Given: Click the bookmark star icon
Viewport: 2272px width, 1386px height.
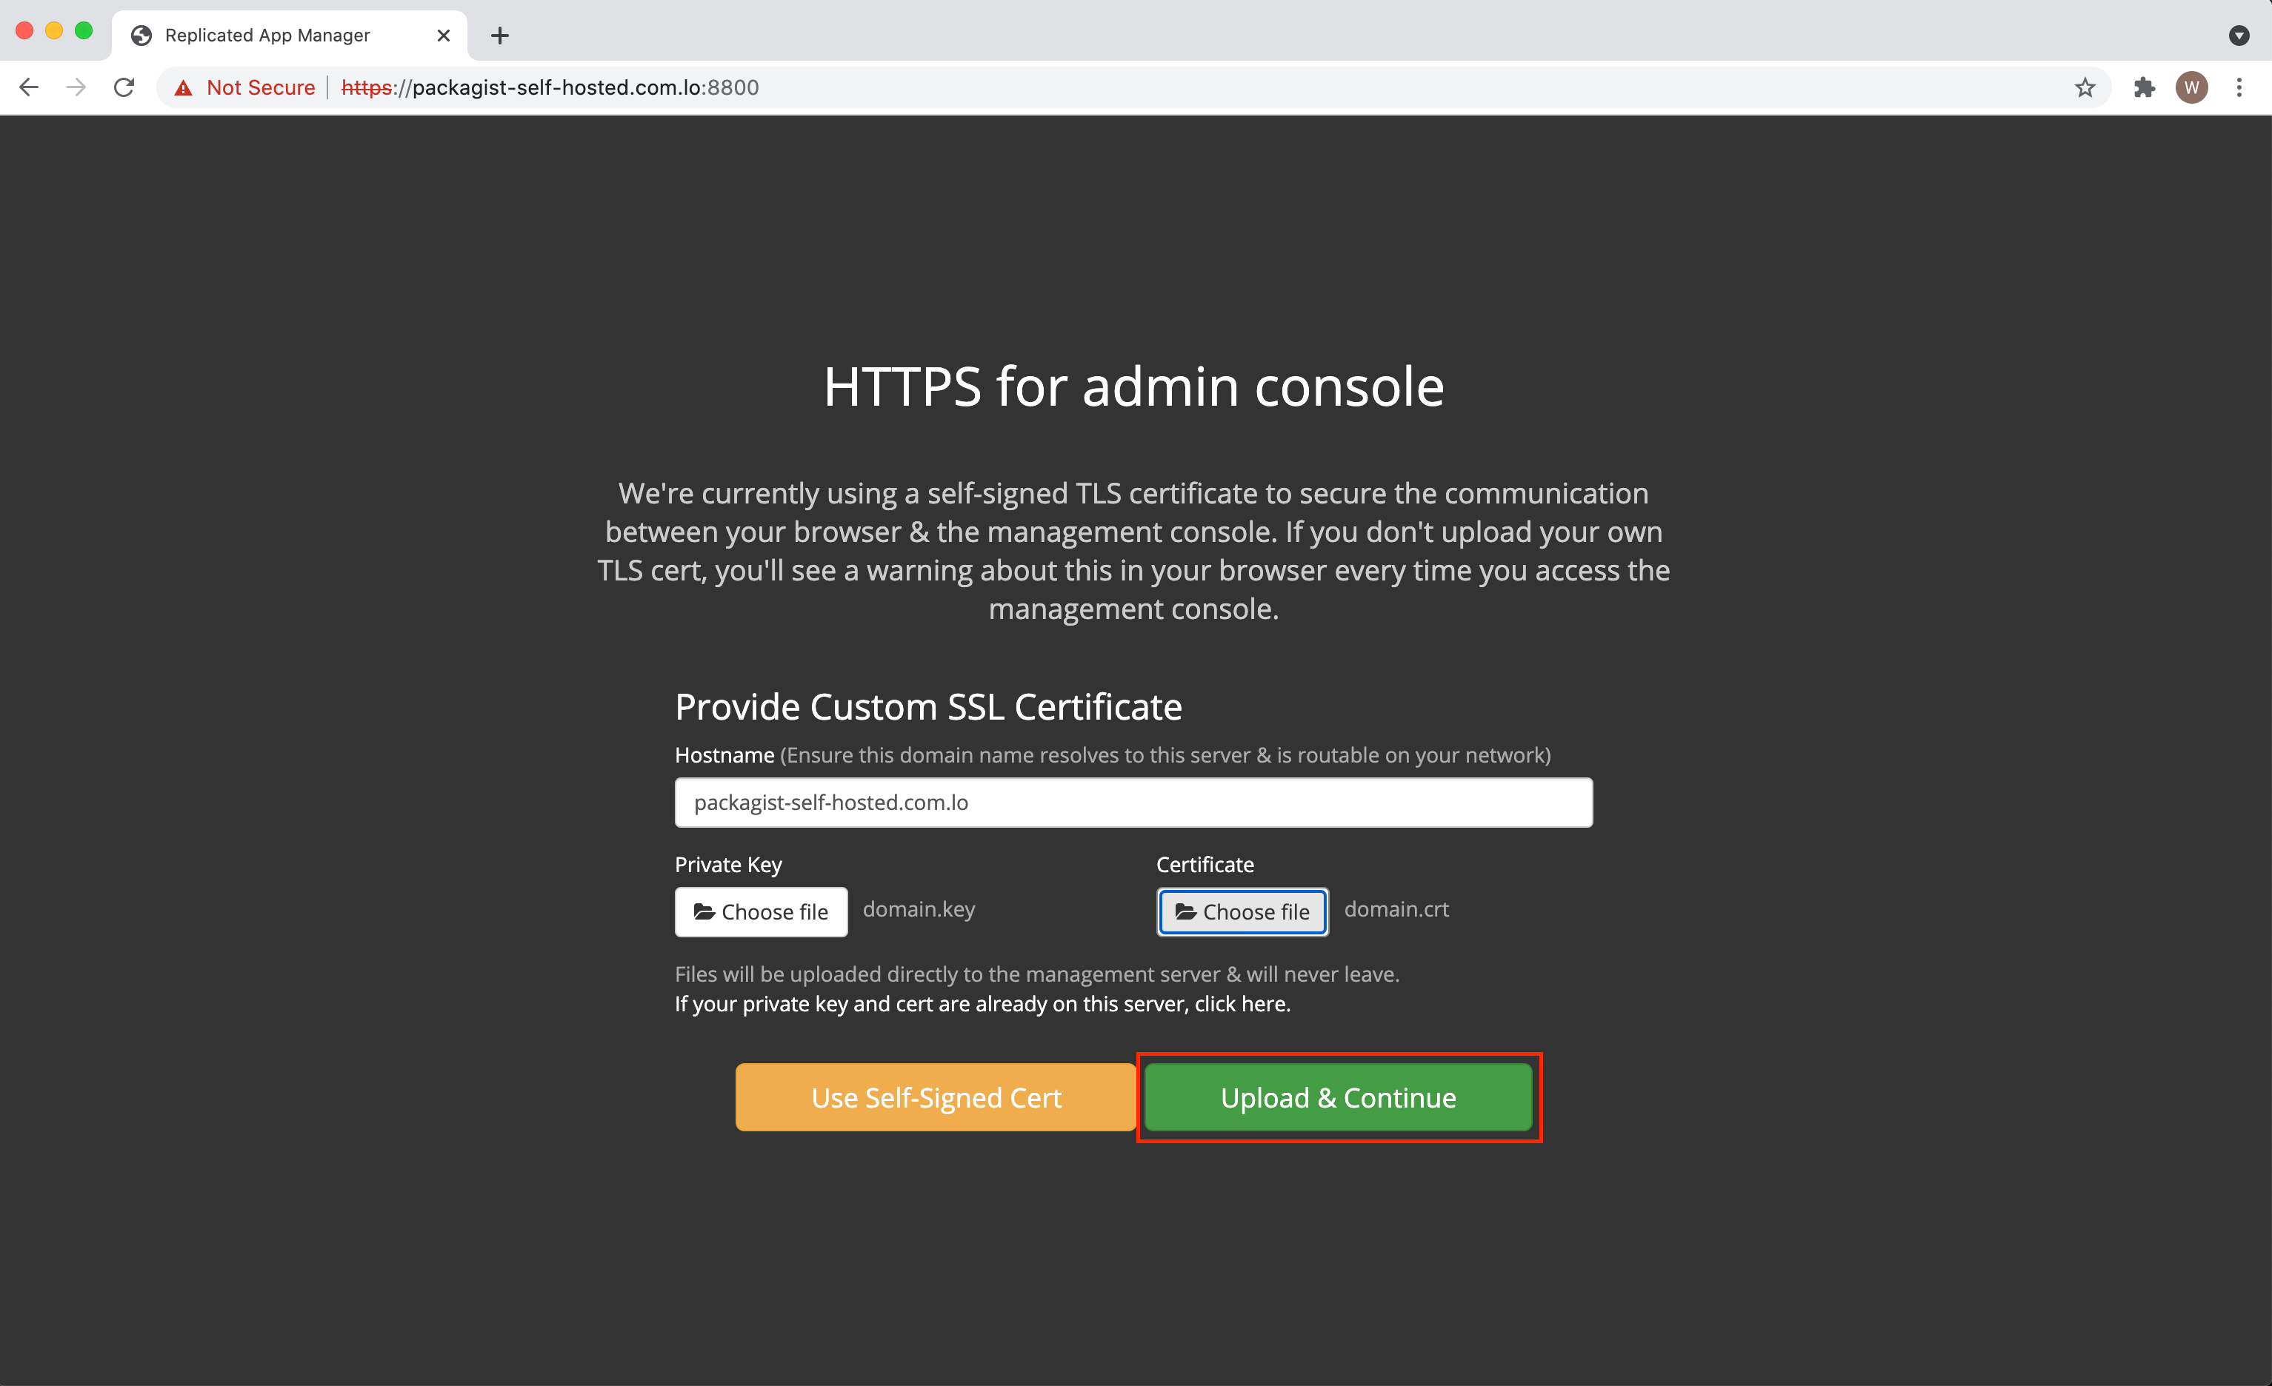Looking at the screenshot, I should point(2087,87).
